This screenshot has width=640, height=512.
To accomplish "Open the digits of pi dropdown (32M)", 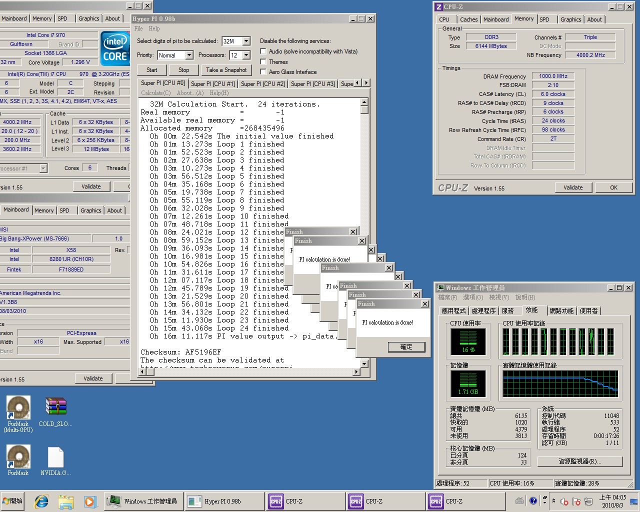I will (x=246, y=41).
